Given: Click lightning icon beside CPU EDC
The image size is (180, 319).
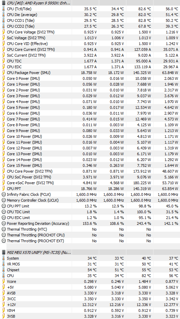Looking at the screenshot, I should (x=3, y=67).
